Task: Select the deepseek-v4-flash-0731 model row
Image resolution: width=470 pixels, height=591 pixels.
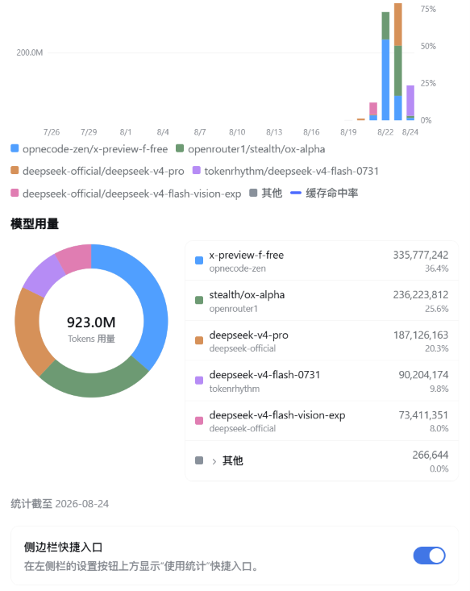Action: point(322,381)
